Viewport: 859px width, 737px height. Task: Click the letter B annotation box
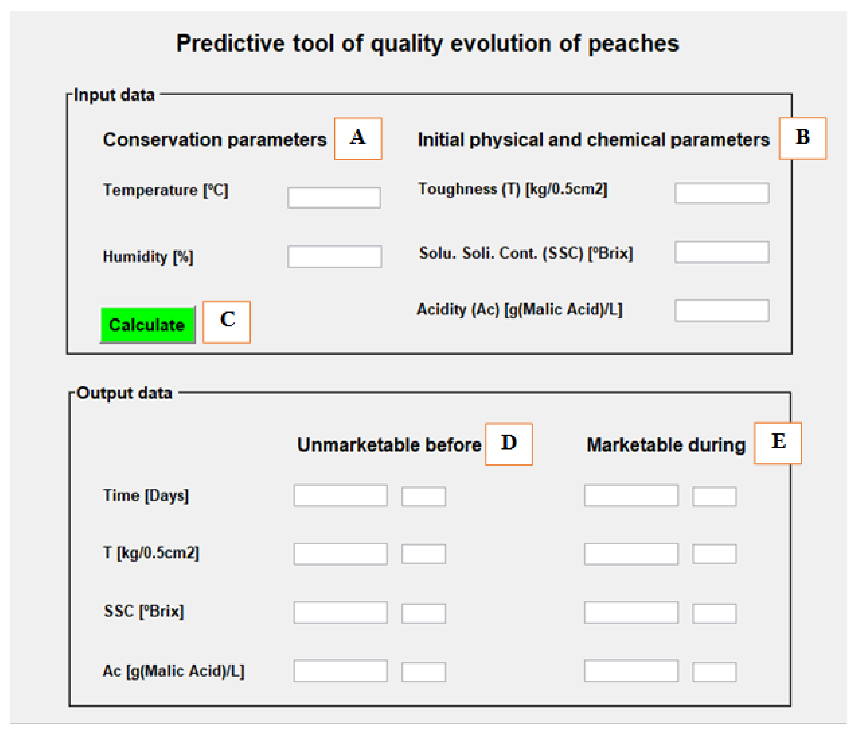click(x=802, y=139)
